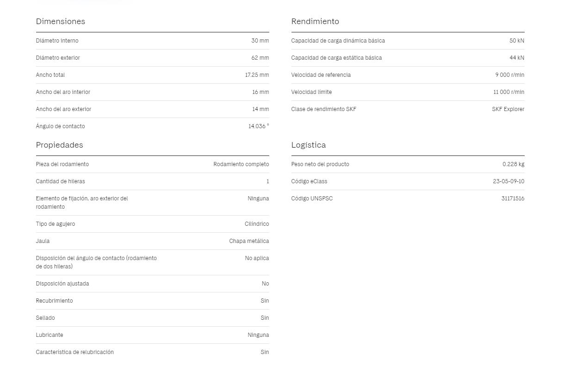The image size is (570, 385).
Task: Select the Ancho total value 17.25 mm
Action: tap(257, 75)
